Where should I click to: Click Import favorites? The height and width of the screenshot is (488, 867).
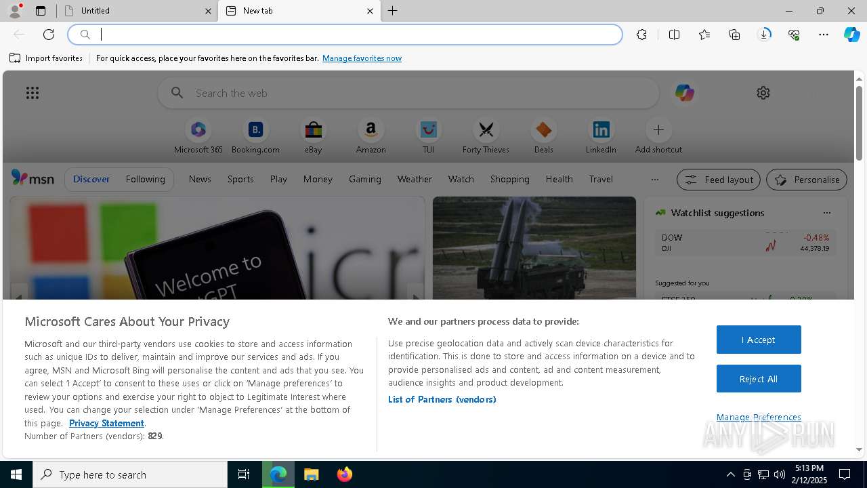pos(46,58)
